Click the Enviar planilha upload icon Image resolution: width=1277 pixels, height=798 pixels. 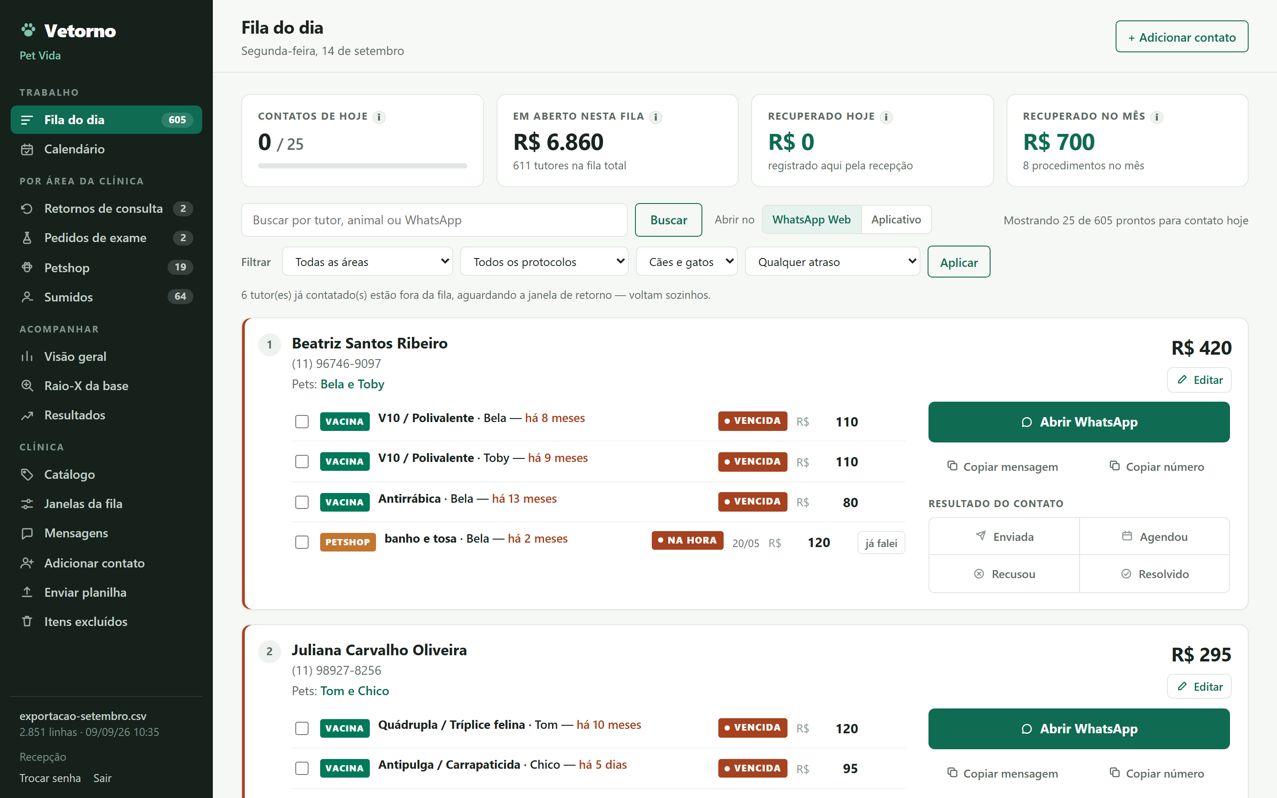27,592
